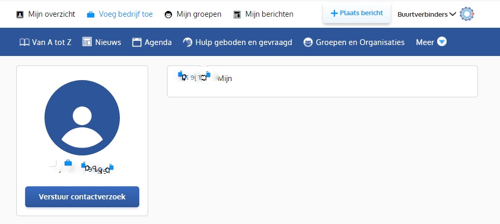Send request via Verstuur contactverzoek button

82,197
